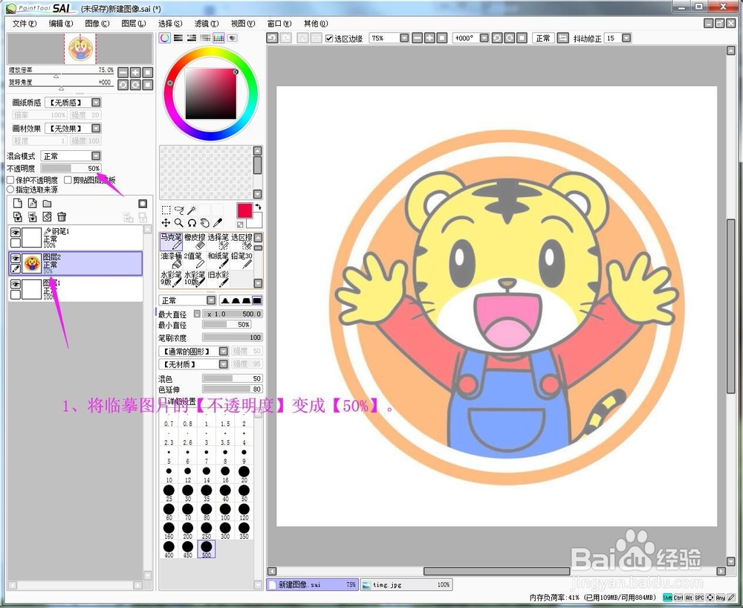Screen dimensions: 743x608
Task: Click the clear layer icon
Action: (47, 217)
